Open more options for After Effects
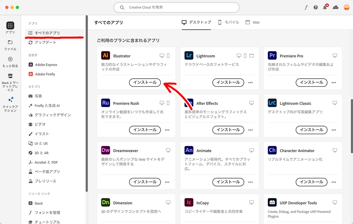The height and width of the screenshot is (224, 353). (251, 130)
